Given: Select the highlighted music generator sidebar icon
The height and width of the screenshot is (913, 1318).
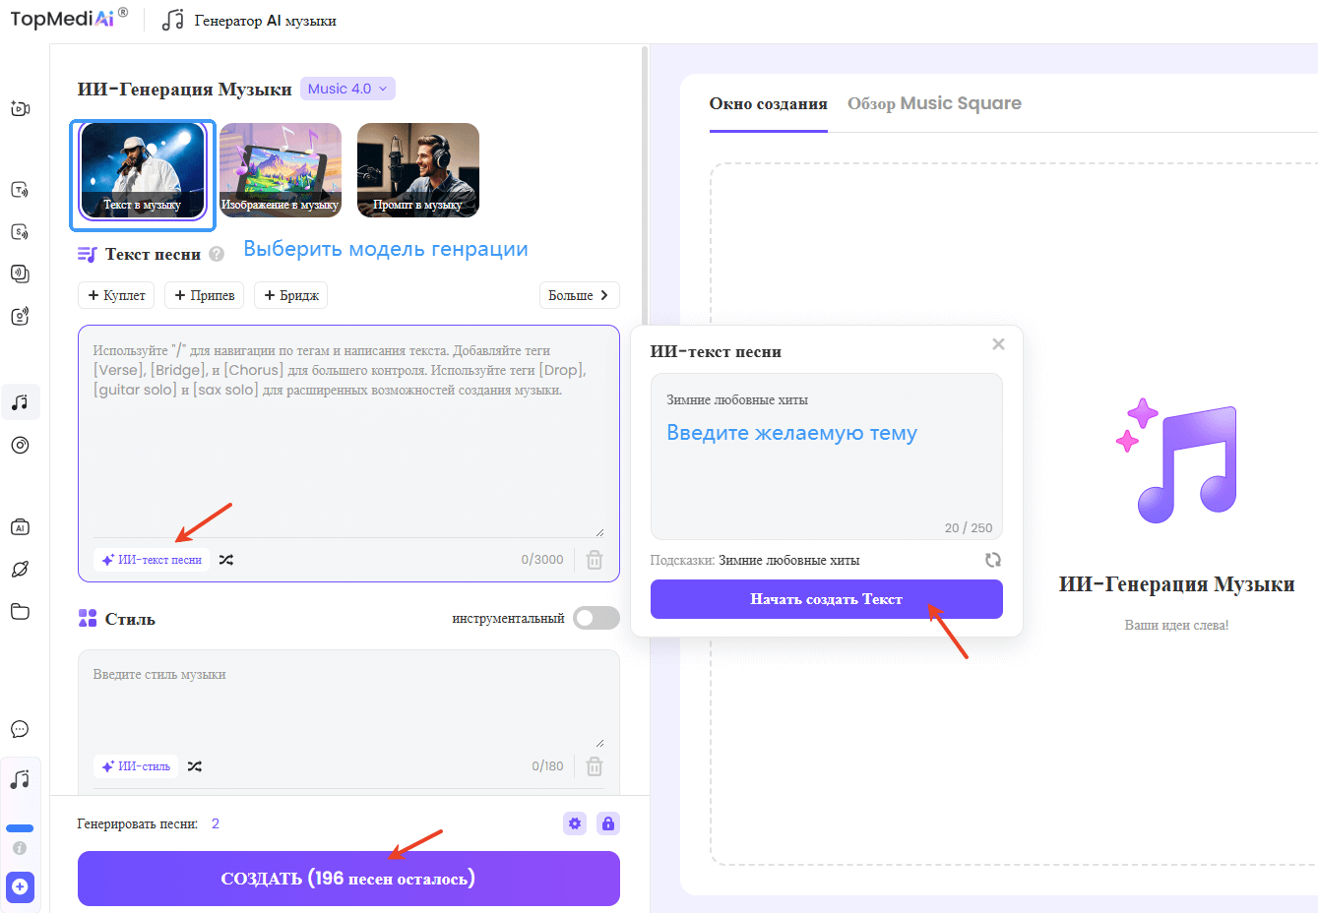Looking at the screenshot, I should coord(20,402).
